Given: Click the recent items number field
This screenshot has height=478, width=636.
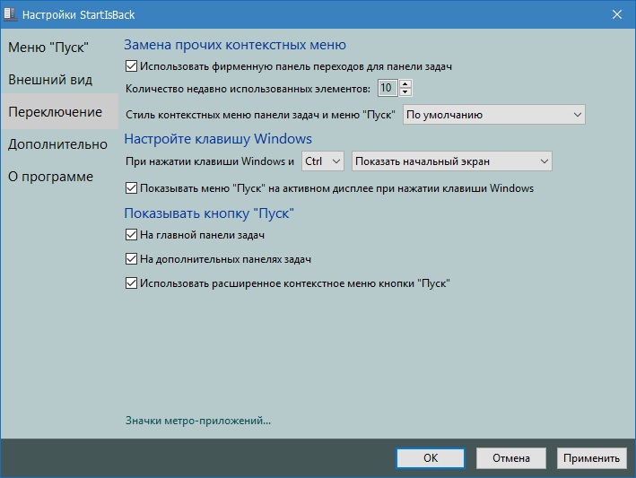Looking at the screenshot, I should pyautogui.click(x=387, y=88).
